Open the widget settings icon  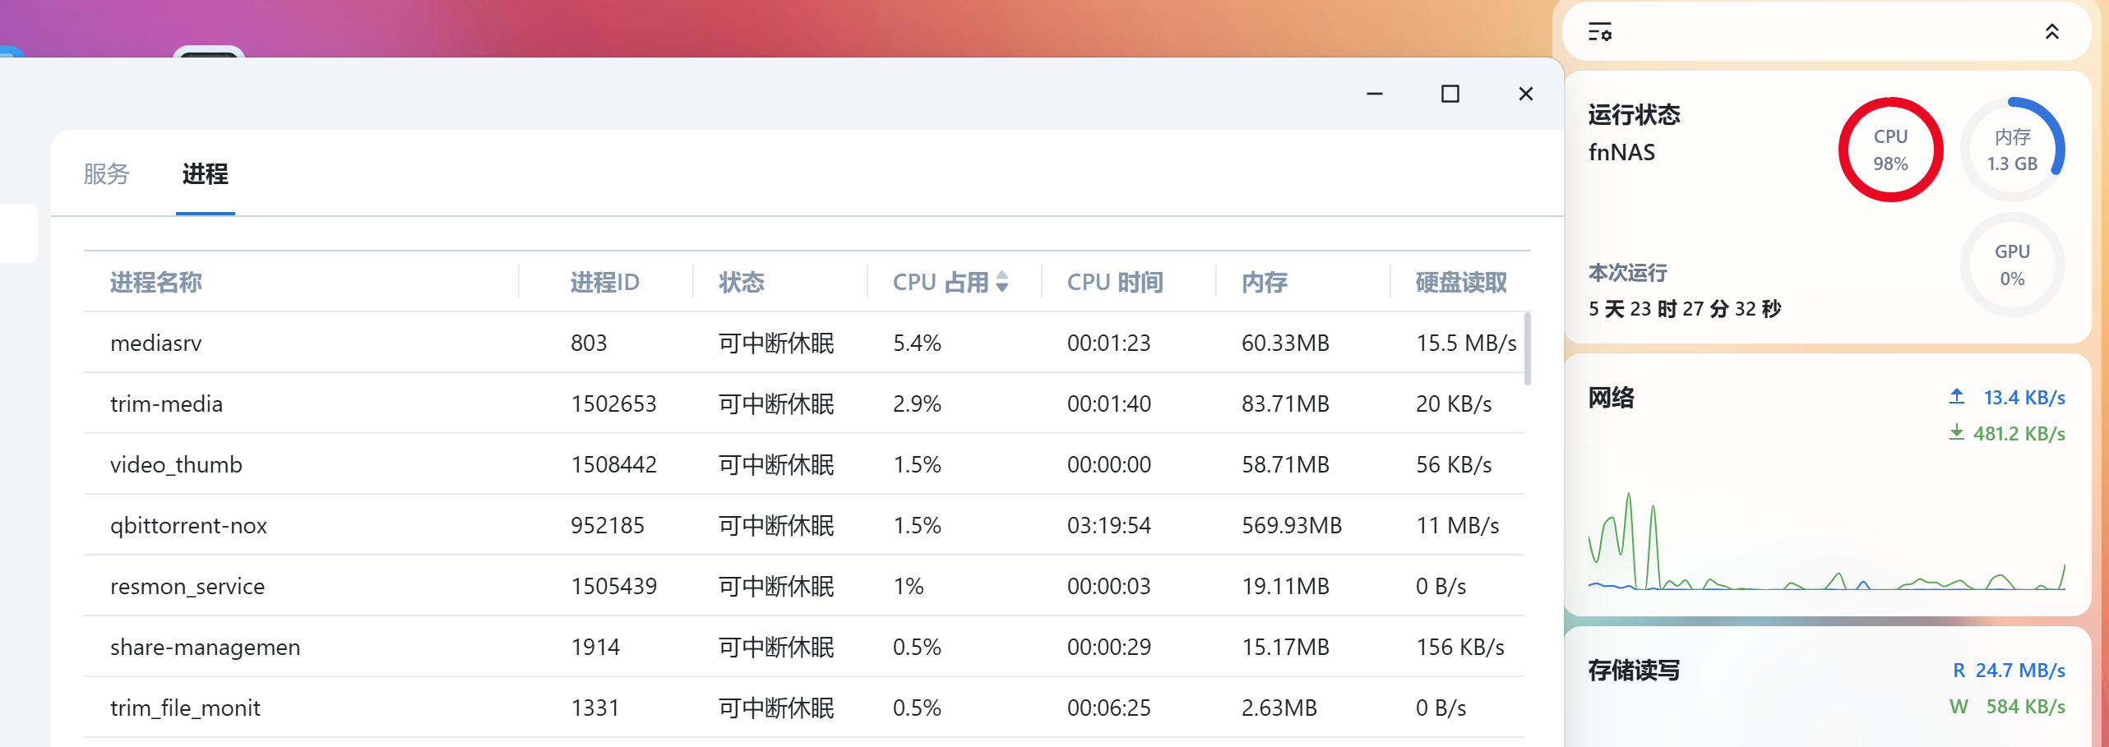[x=1599, y=32]
